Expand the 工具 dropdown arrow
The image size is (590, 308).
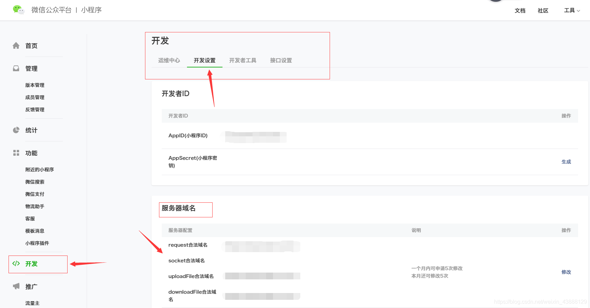tap(578, 11)
